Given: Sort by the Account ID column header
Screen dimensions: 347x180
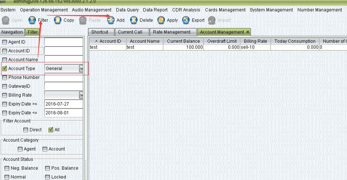Looking at the screenshot, I should tap(108, 41).
